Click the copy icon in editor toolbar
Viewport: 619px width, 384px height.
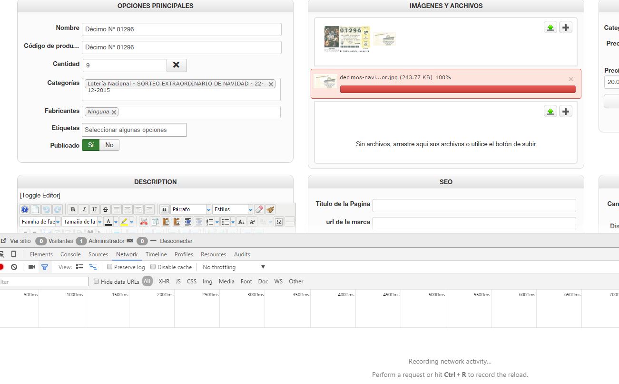point(155,222)
